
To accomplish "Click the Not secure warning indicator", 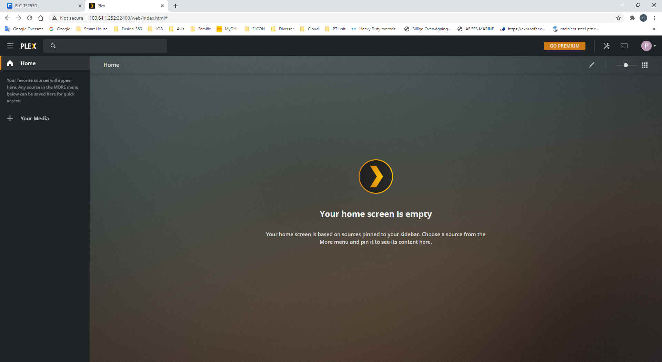I will [68, 18].
